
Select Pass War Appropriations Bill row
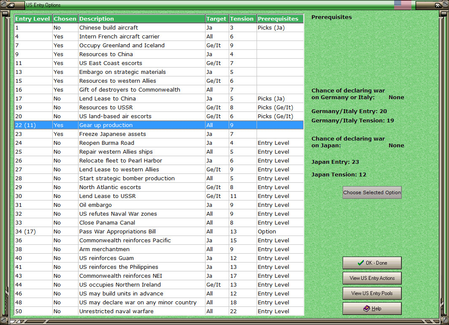pos(159,232)
